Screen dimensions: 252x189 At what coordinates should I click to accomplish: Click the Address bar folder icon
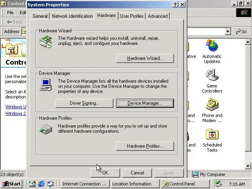tap(24, 31)
